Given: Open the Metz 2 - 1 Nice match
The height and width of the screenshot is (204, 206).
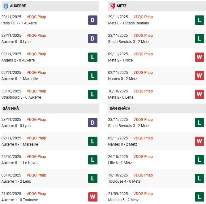Looking at the screenshot, I should 120,60.
